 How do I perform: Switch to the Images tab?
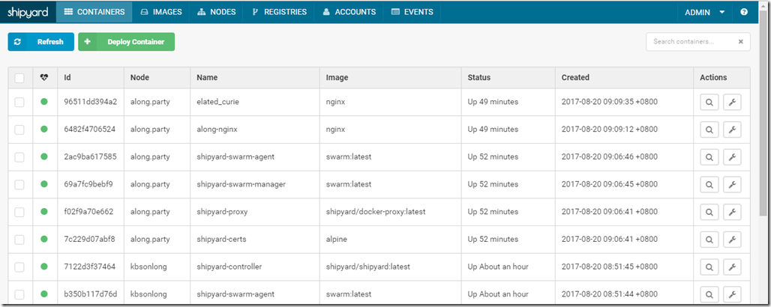pos(160,12)
